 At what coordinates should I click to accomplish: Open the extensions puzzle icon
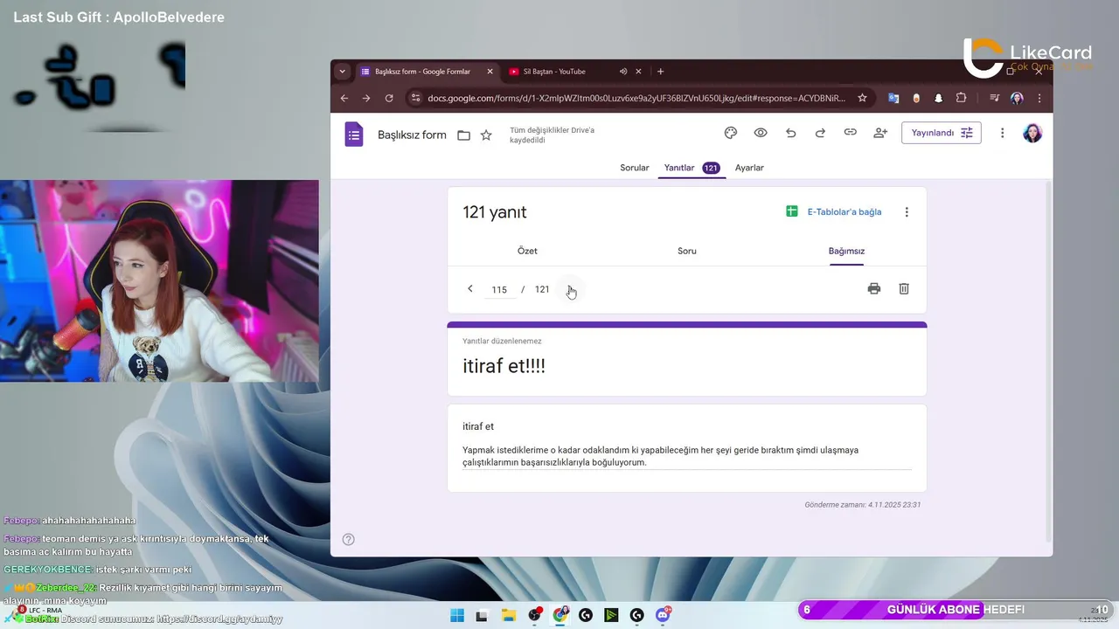click(x=962, y=98)
